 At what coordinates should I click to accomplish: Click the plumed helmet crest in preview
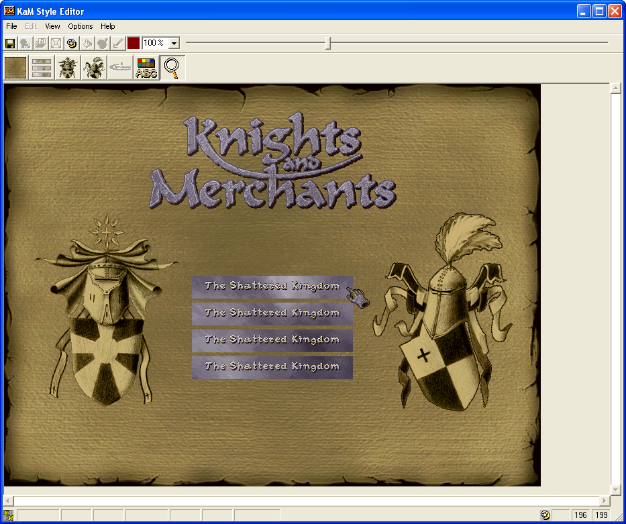[442, 312]
